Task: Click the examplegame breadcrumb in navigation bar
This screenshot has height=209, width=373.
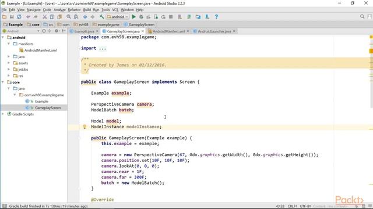Action: tap(106, 24)
